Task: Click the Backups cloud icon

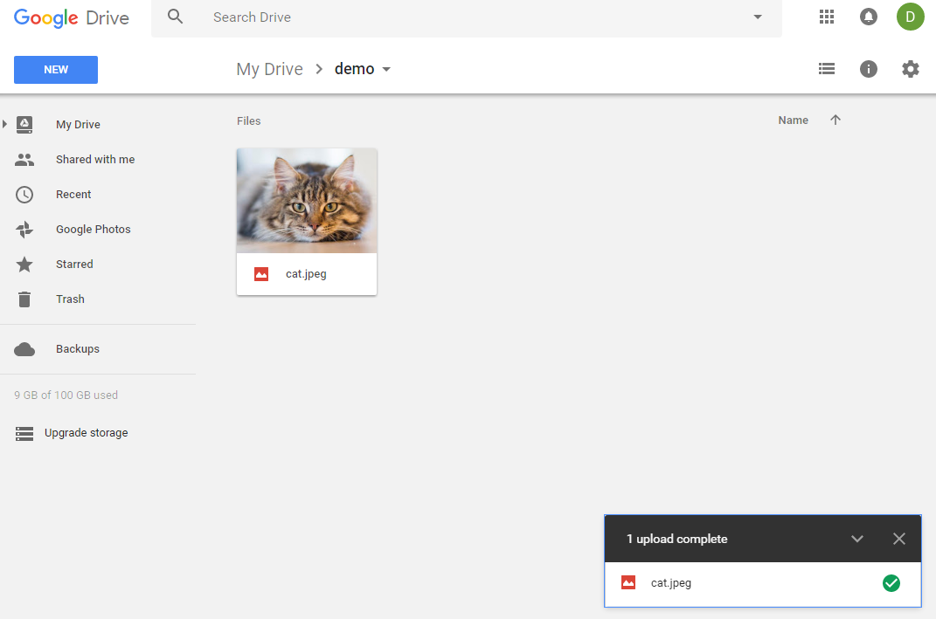Action: tap(24, 349)
